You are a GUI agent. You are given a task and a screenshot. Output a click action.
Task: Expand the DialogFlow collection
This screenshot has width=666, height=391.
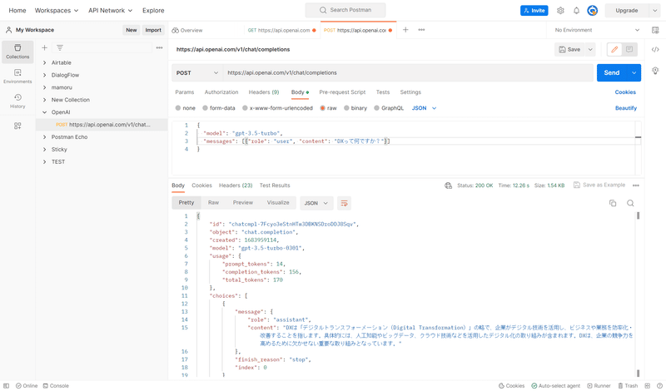click(45, 75)
